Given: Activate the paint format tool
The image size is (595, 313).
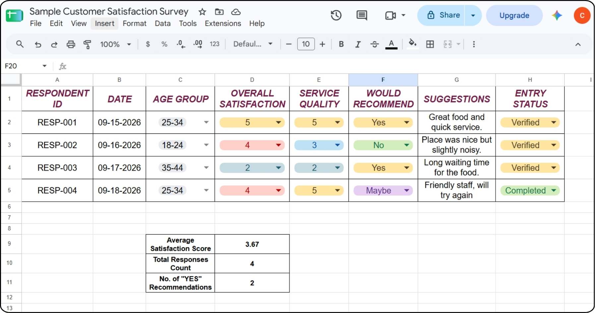Looking at the screenshot, I should pyautogui.click(x=87, y=44).
